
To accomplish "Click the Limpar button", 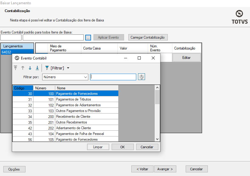I will pos(98,147).
